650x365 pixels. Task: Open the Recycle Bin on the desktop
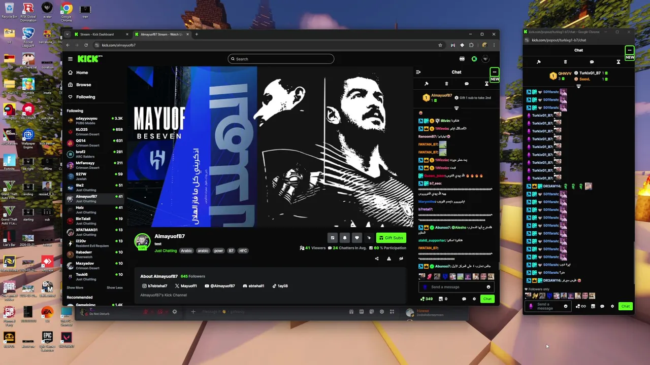9,10
